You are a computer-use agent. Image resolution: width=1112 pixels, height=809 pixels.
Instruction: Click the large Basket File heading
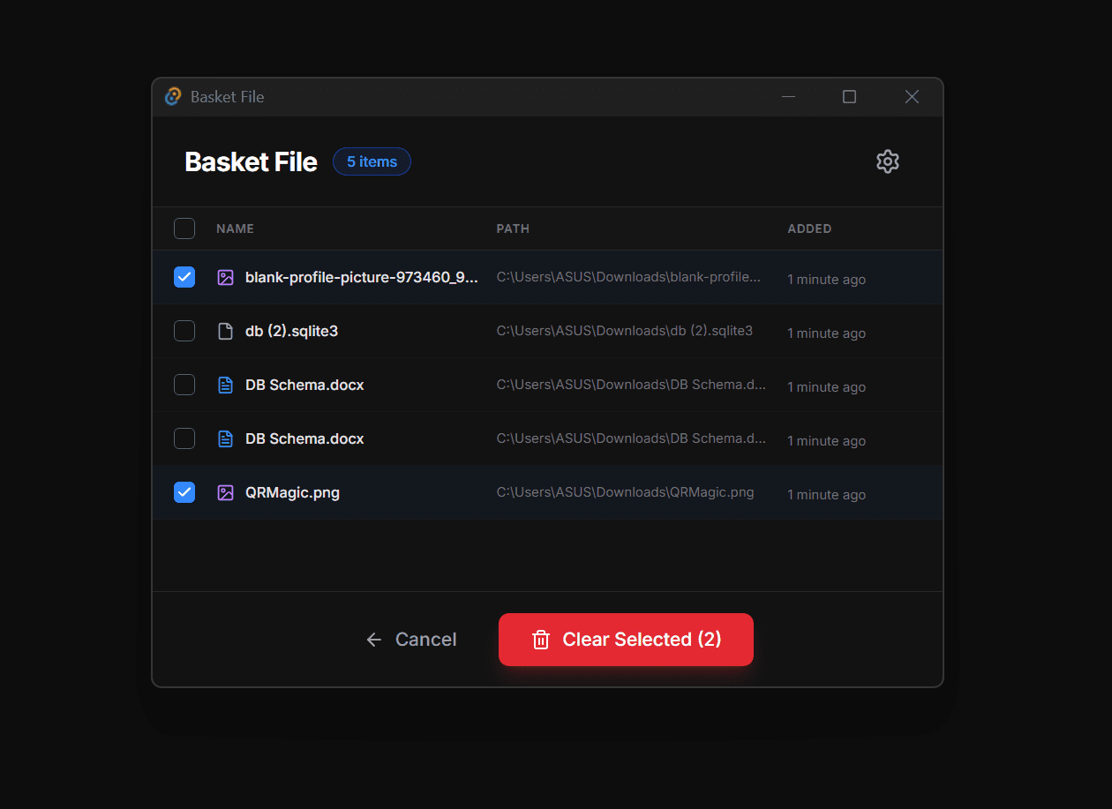251,161
